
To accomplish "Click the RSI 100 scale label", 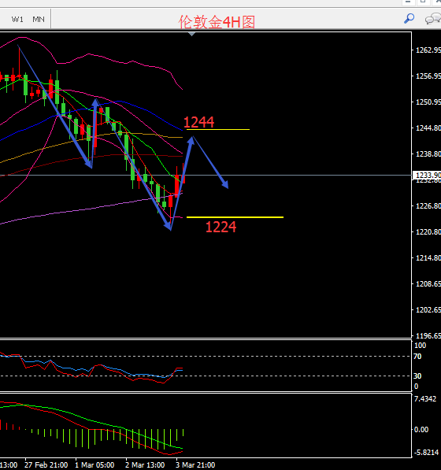I will [x=420, y=346].
